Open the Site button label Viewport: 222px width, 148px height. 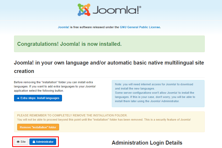tap(23, 142)
